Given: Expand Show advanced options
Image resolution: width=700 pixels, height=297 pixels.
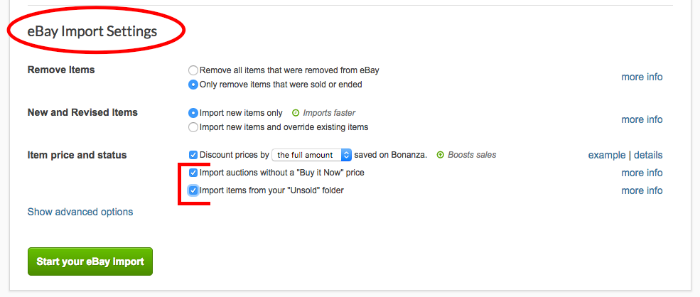Looking at the screenshot, I should click(x=80, y=212).
